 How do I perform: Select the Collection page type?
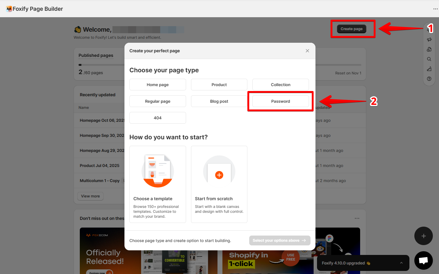pos(281,85)
